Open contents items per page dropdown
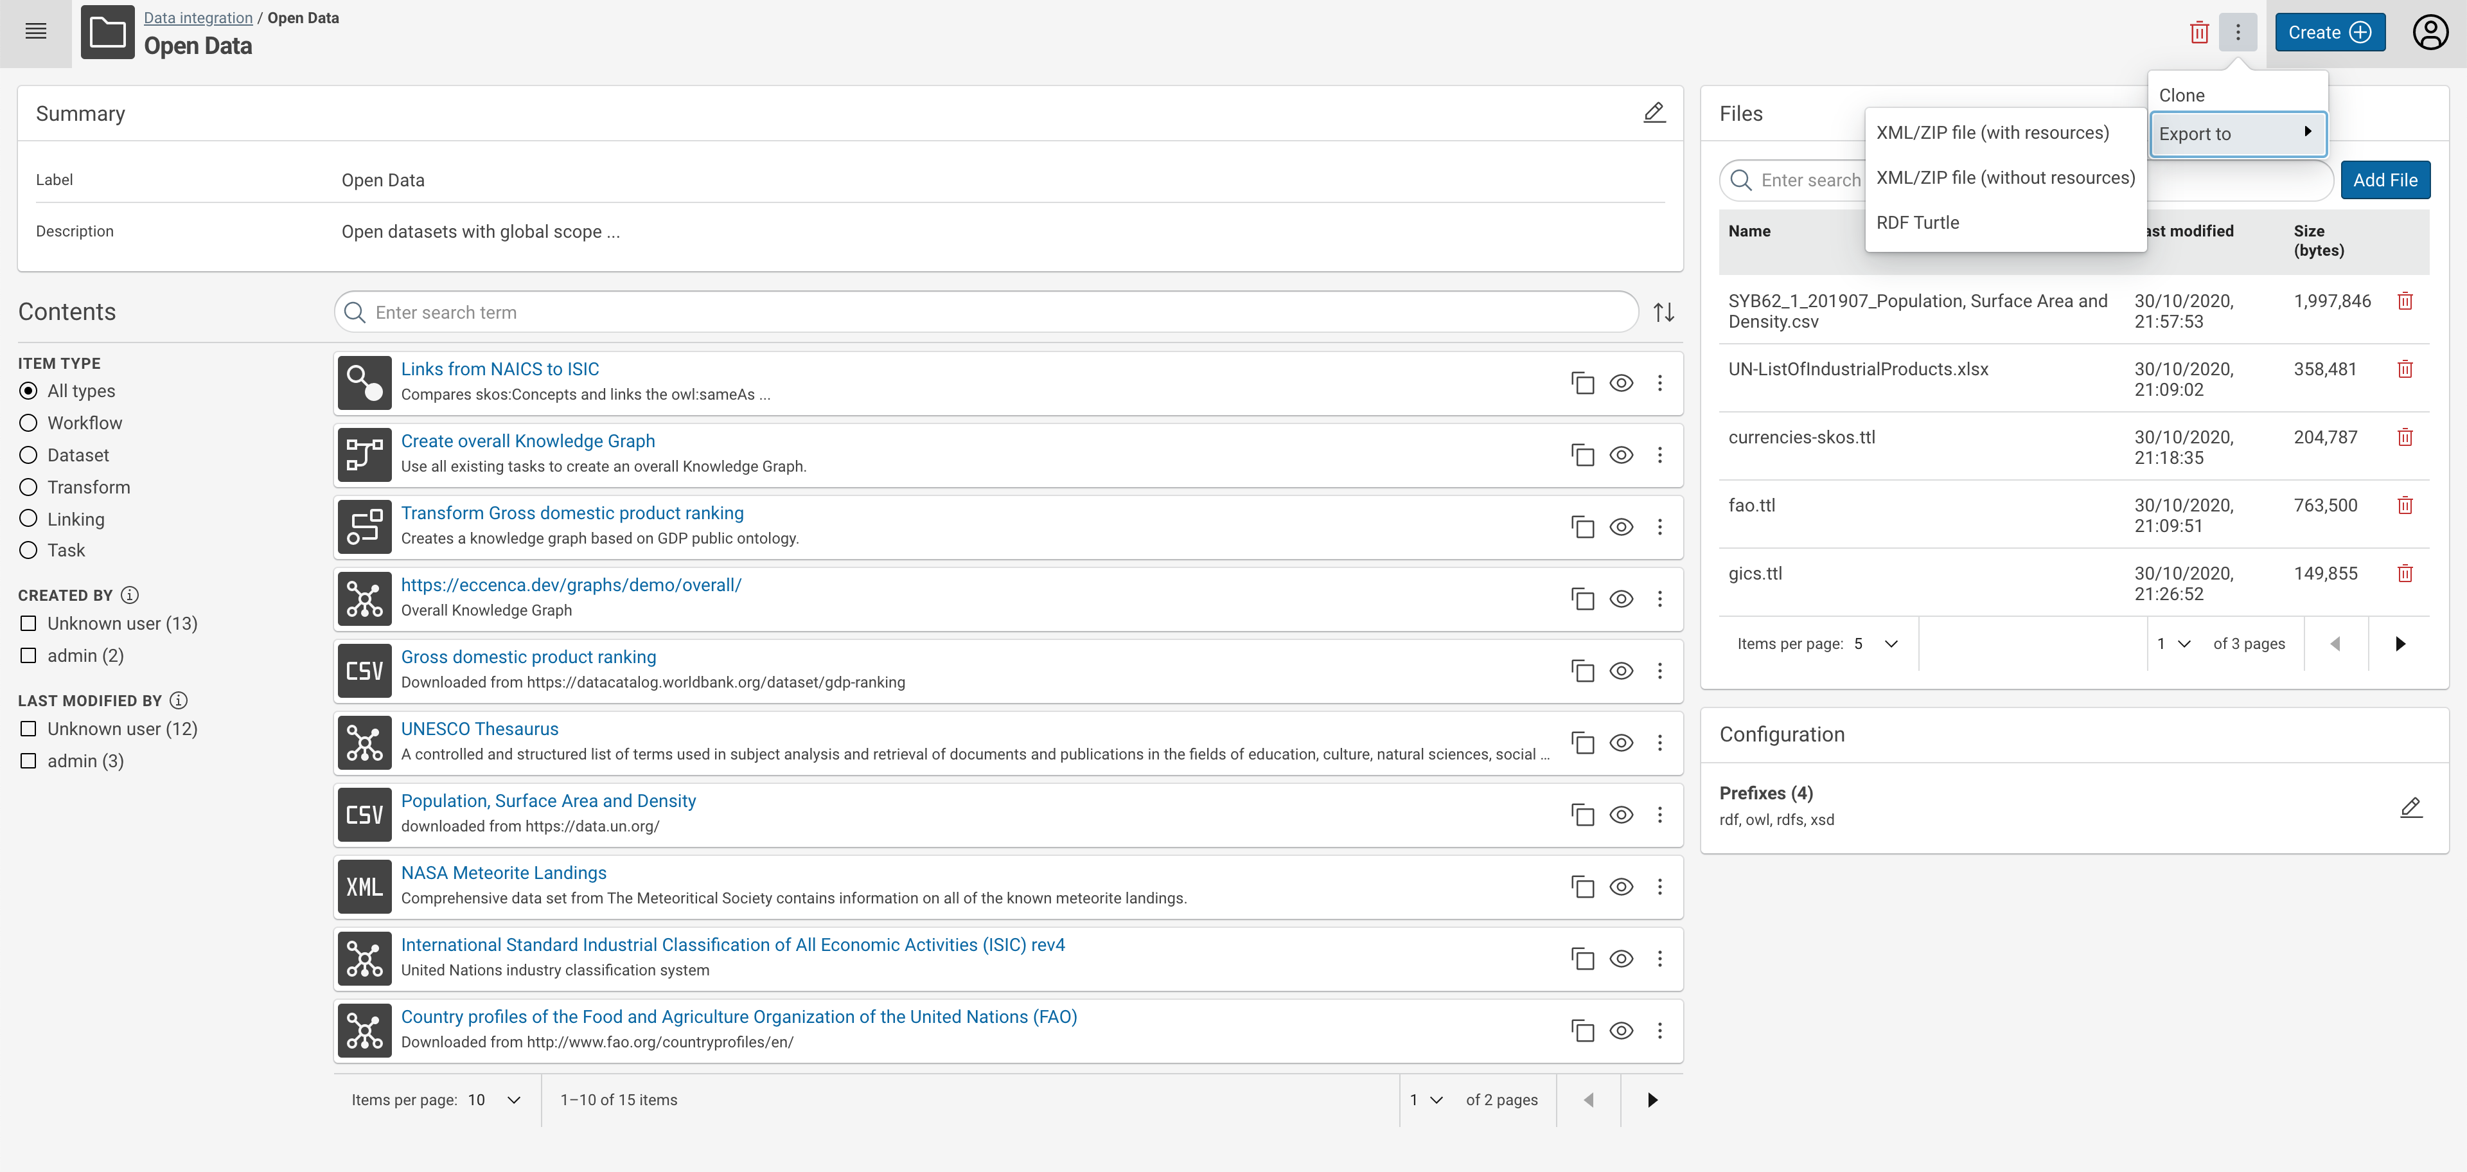The height and width of the screenshot is (1172, 2467). 494,1100
